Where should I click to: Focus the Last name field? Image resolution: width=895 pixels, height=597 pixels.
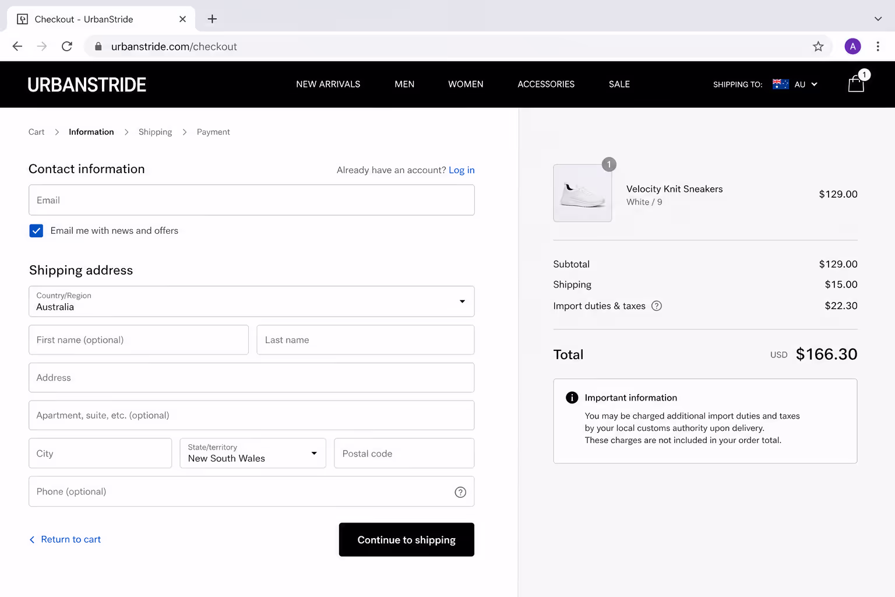click(x=365, y=340)
